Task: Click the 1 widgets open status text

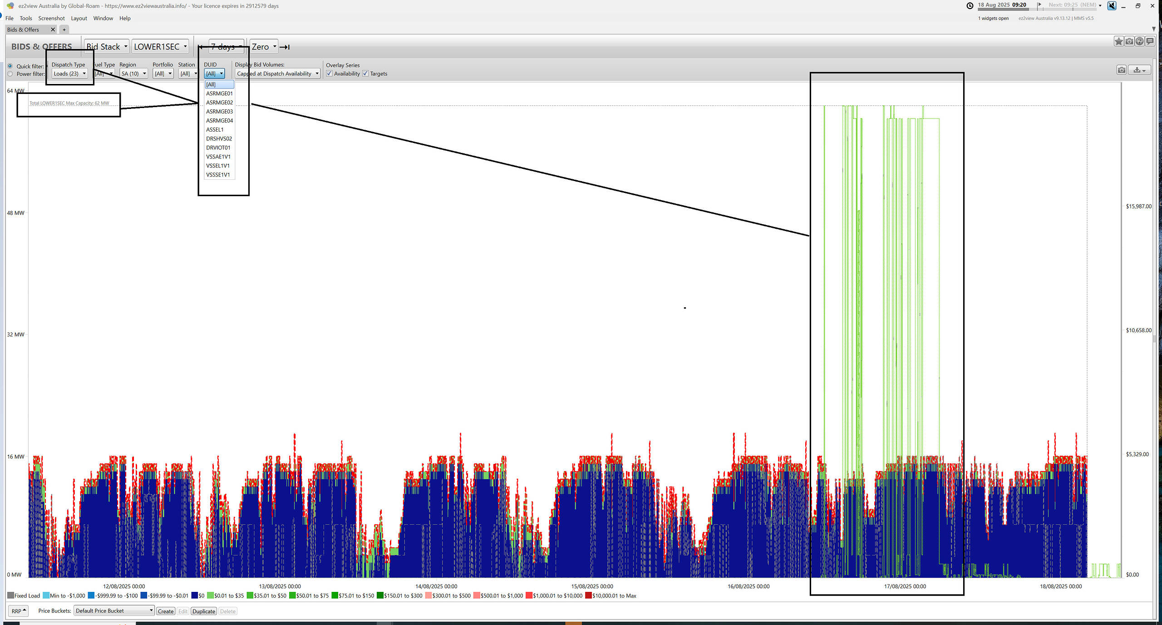Action: click(x=993, y=19)
